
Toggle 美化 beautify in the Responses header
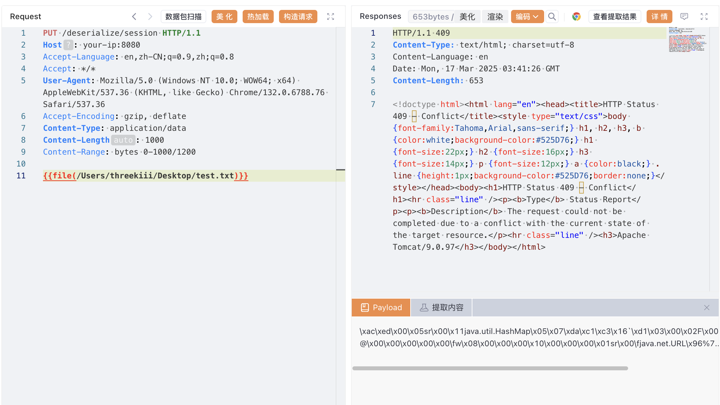click(x=467, y=17)
